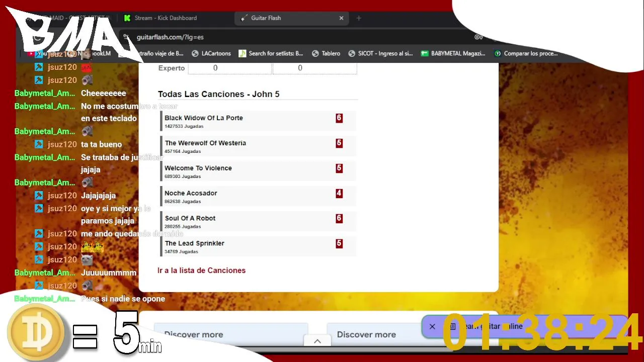Click the 280255 Jugadas play count
The height and width of the screenshot is (362, 644).
click(183, 227)
